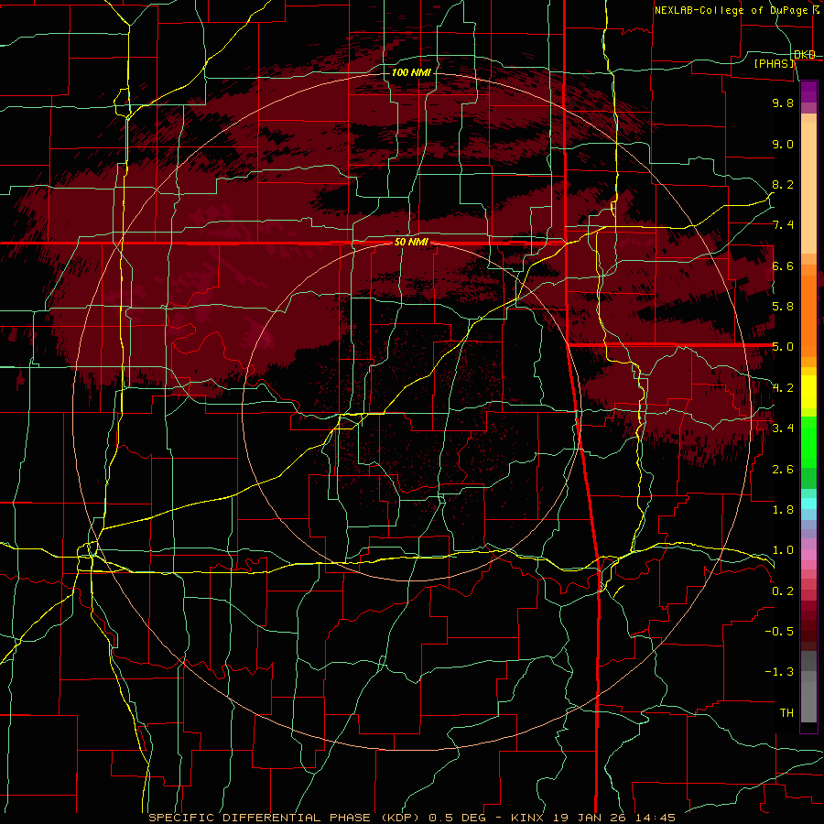824x824 pixels.
Task: Click the NEXLAB-College of DuPage label
Action: click(x=732, y=10)
